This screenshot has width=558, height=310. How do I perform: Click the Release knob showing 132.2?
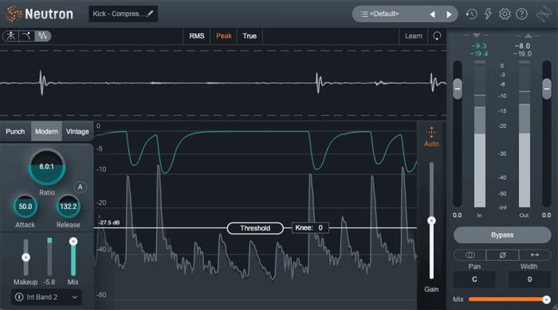click(68, 207)
